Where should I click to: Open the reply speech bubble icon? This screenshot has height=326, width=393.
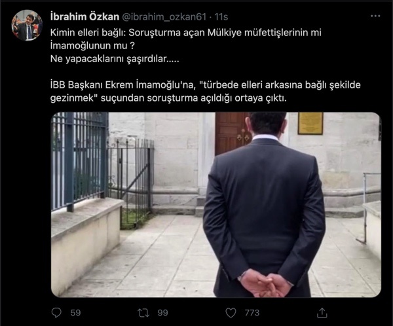pyautogui.click(x=56, y=313)
